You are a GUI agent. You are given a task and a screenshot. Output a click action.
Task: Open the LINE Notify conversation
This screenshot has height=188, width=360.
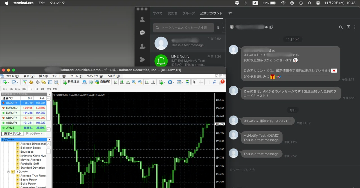pos(188,60)
